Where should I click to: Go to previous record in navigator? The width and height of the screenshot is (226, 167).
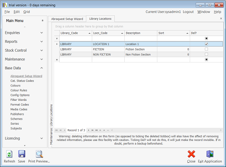click(65, 130)
